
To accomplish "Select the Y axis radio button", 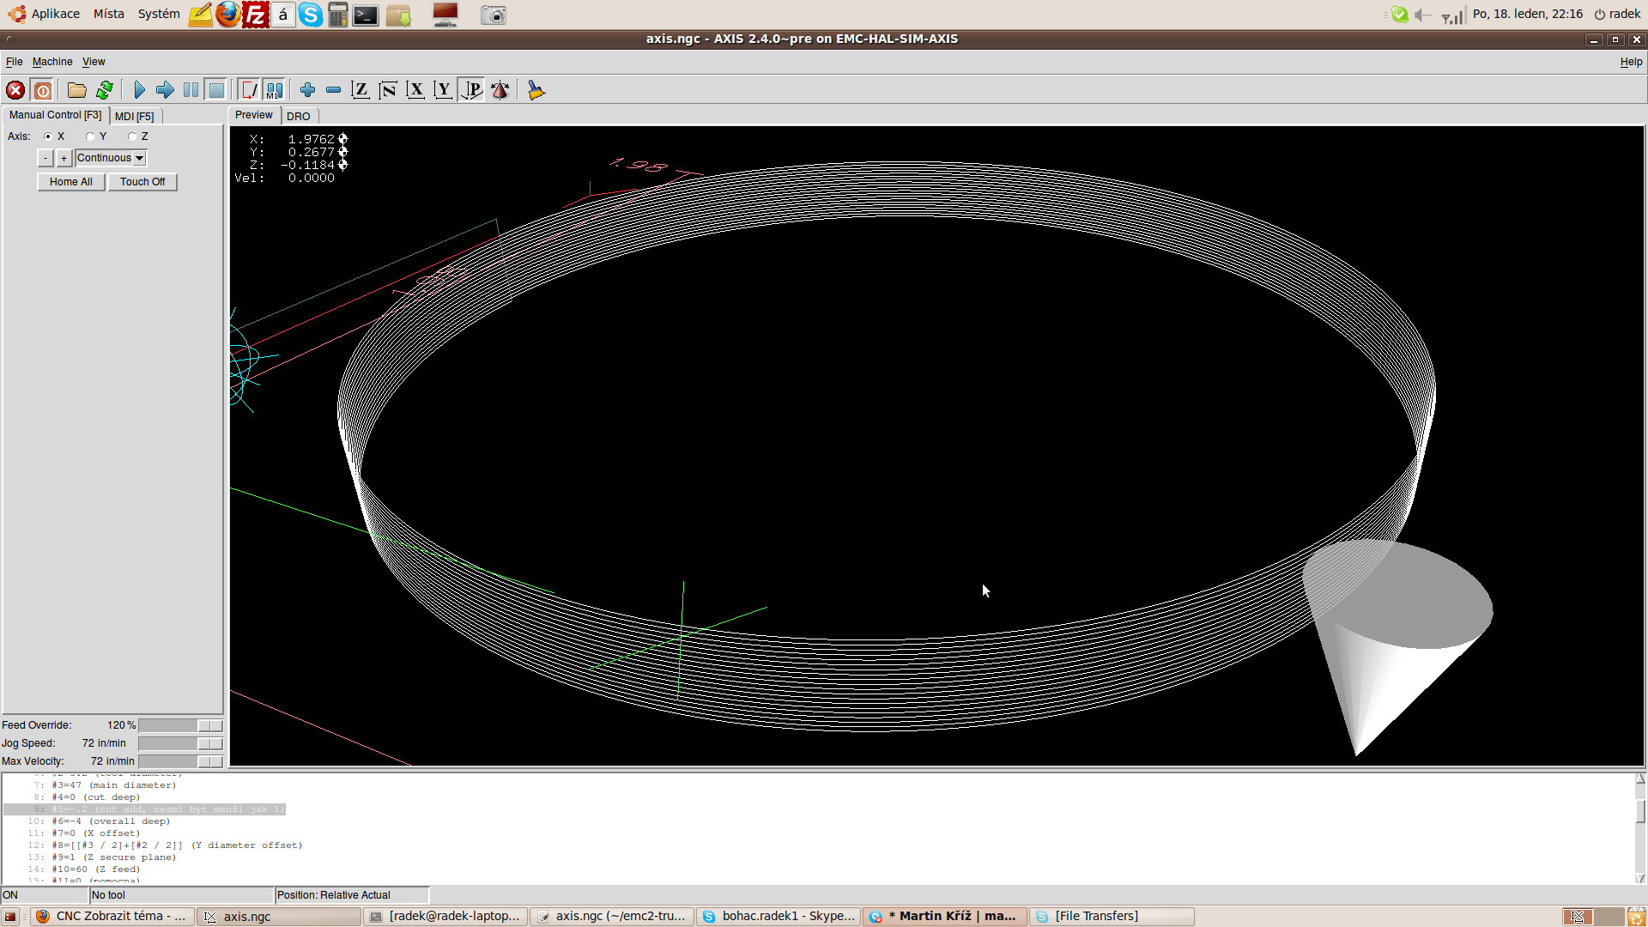I will [x=91, y=136].
